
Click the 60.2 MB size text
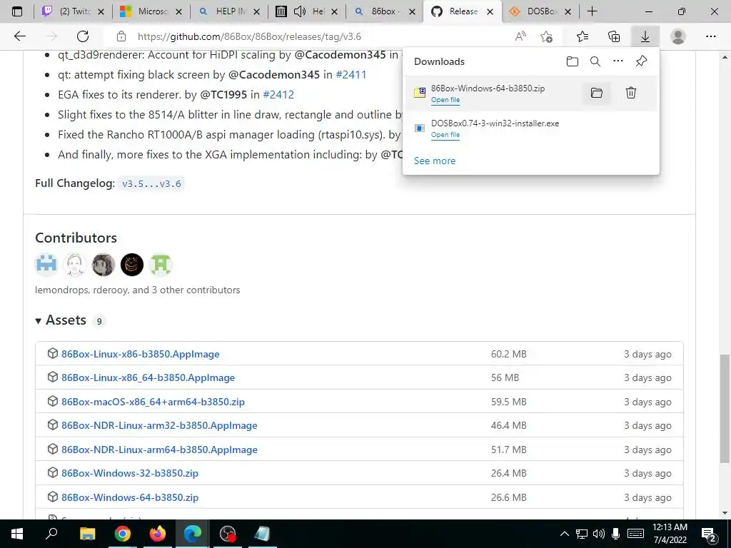point(508,354)
